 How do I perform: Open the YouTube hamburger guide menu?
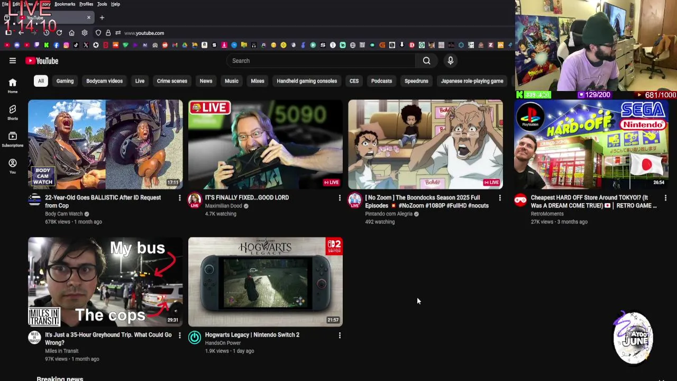13,61
